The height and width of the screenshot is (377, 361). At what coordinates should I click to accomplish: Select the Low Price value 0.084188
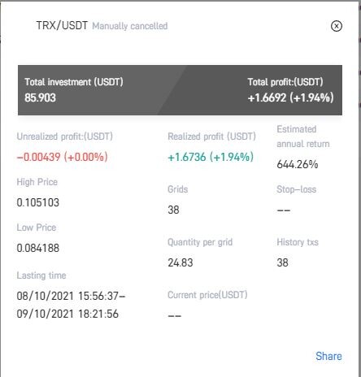tap(37, 248)
